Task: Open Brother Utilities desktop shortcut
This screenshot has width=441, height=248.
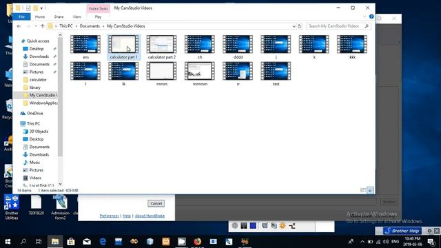Action: [x=12, y=207]
